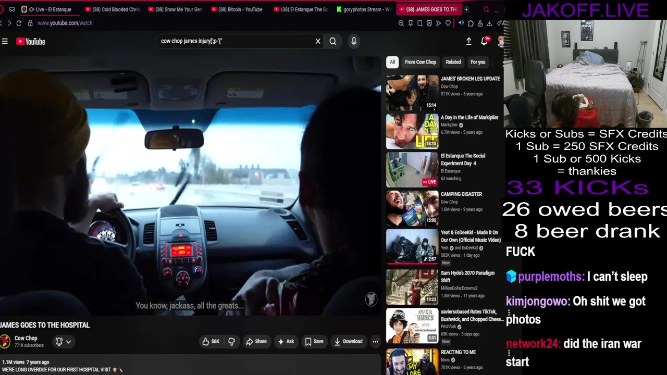
Task: Switch to Bitcoin - YouTube tab
Action: pos(239,9)
